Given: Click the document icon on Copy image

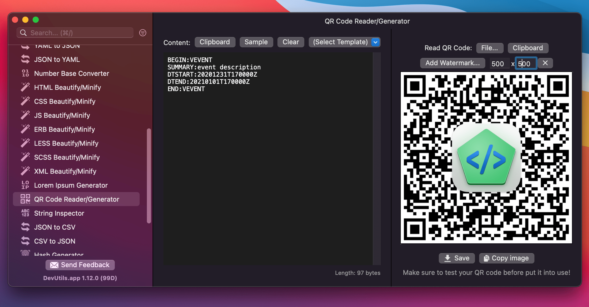Looking at the screenshot, I should click(486, 258).
